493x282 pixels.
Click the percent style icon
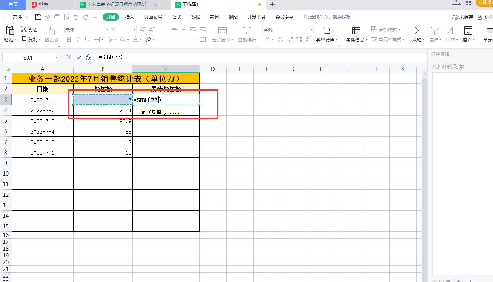click(280, 39)
